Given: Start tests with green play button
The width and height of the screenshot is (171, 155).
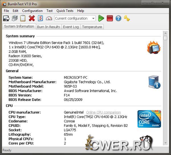Looking at the screenshot, I should click(x=101, y=18).
